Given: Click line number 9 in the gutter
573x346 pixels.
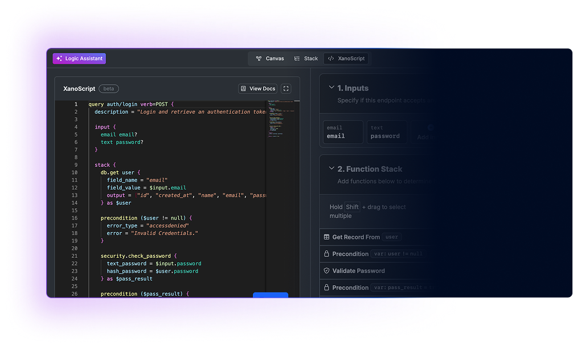Looking at the screenshot, I should point(75,165).
